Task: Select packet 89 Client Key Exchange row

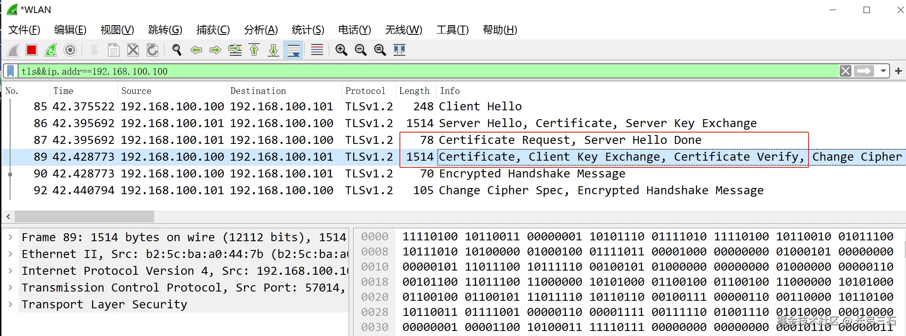Action: tap(454, 157)
